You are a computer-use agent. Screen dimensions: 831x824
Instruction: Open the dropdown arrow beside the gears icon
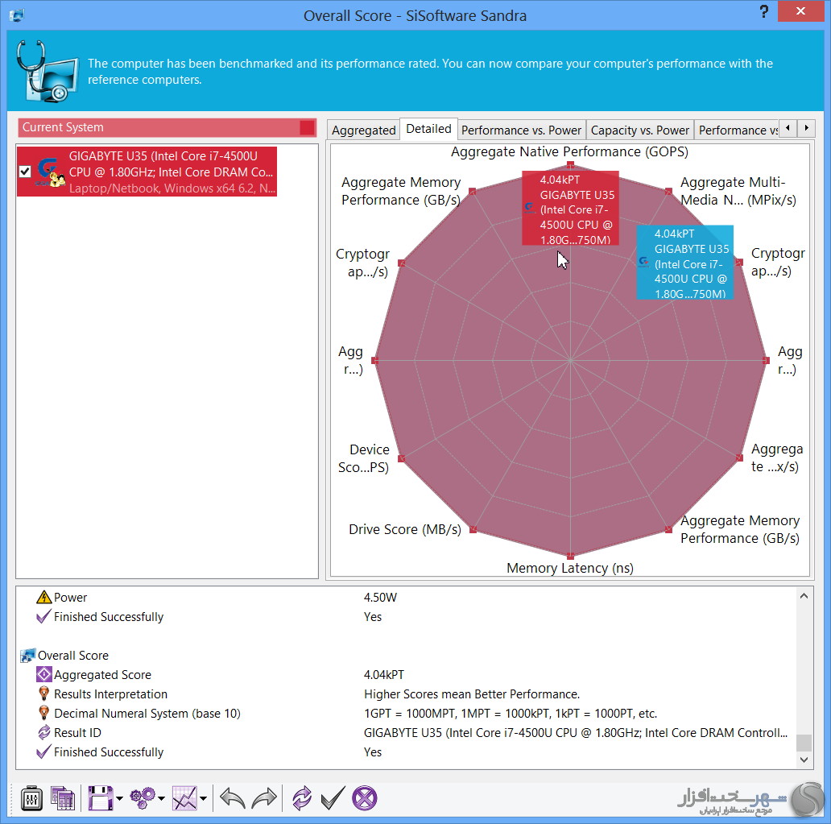click(161, 799)
